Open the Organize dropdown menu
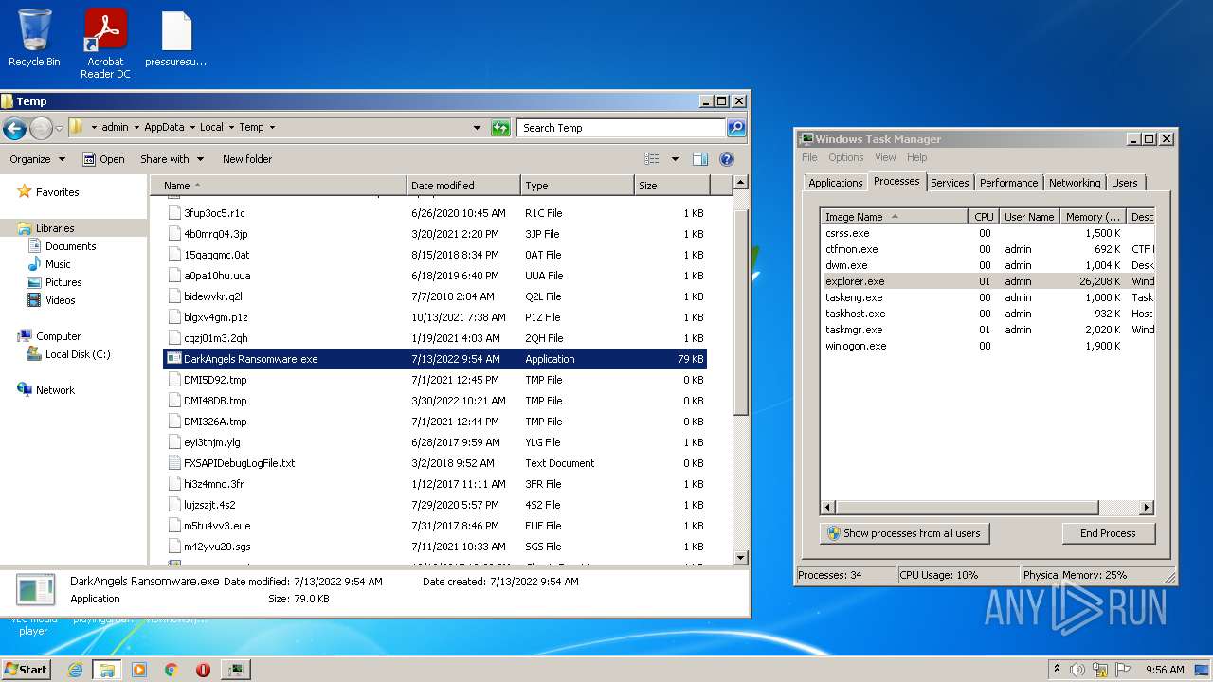This screenshot has width=1213, height=682. [38, 159]
